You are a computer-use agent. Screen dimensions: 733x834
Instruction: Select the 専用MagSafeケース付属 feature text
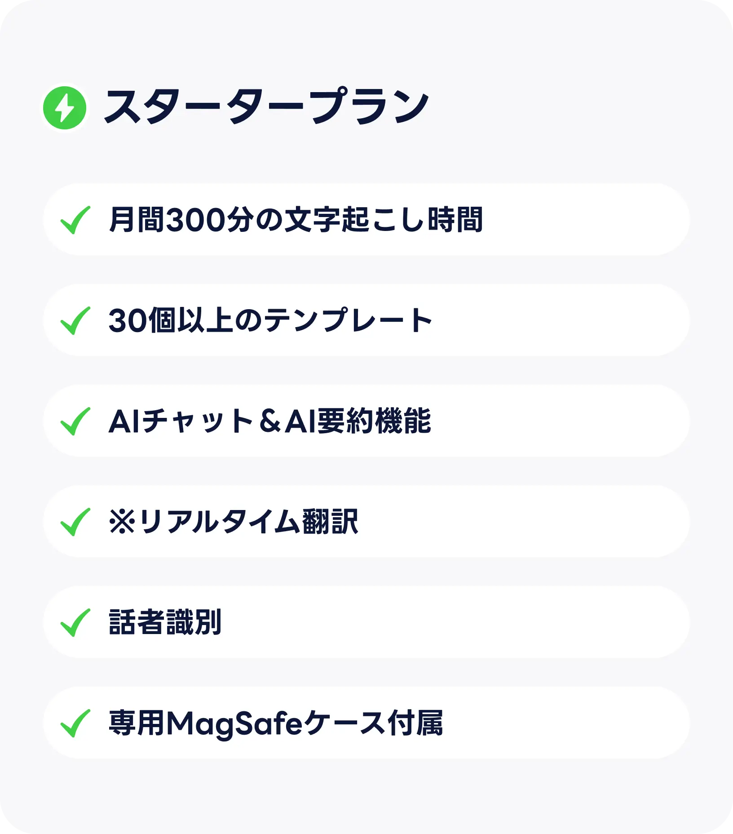point(275,723)
